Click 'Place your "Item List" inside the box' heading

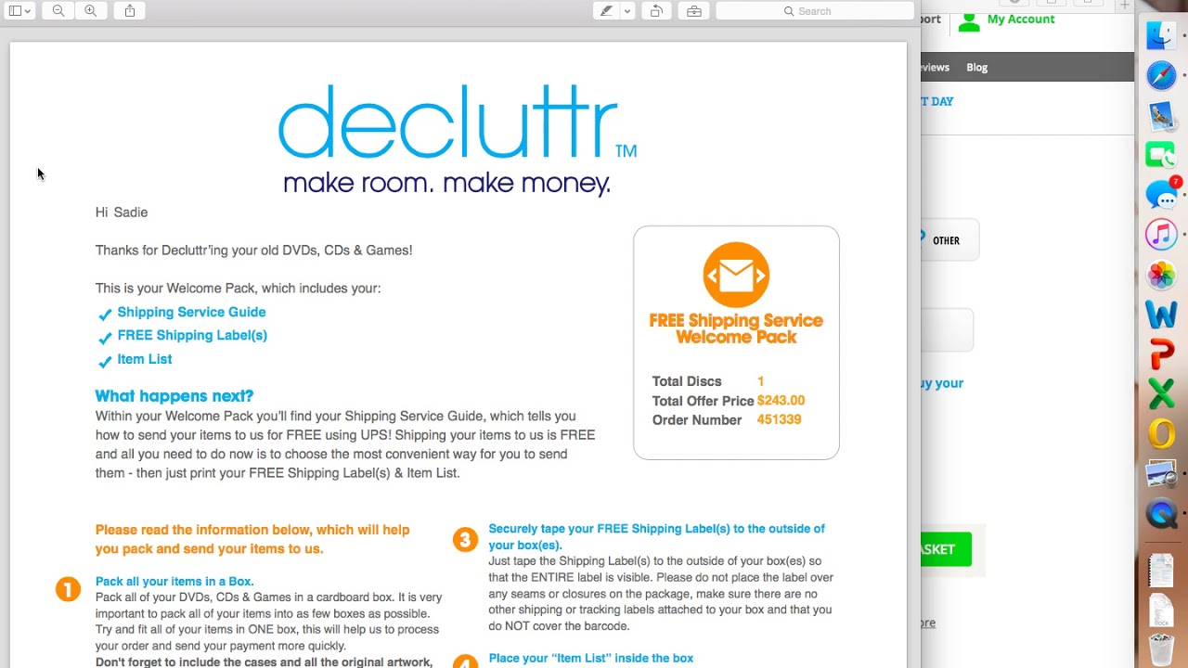click(x=591, y=659)
